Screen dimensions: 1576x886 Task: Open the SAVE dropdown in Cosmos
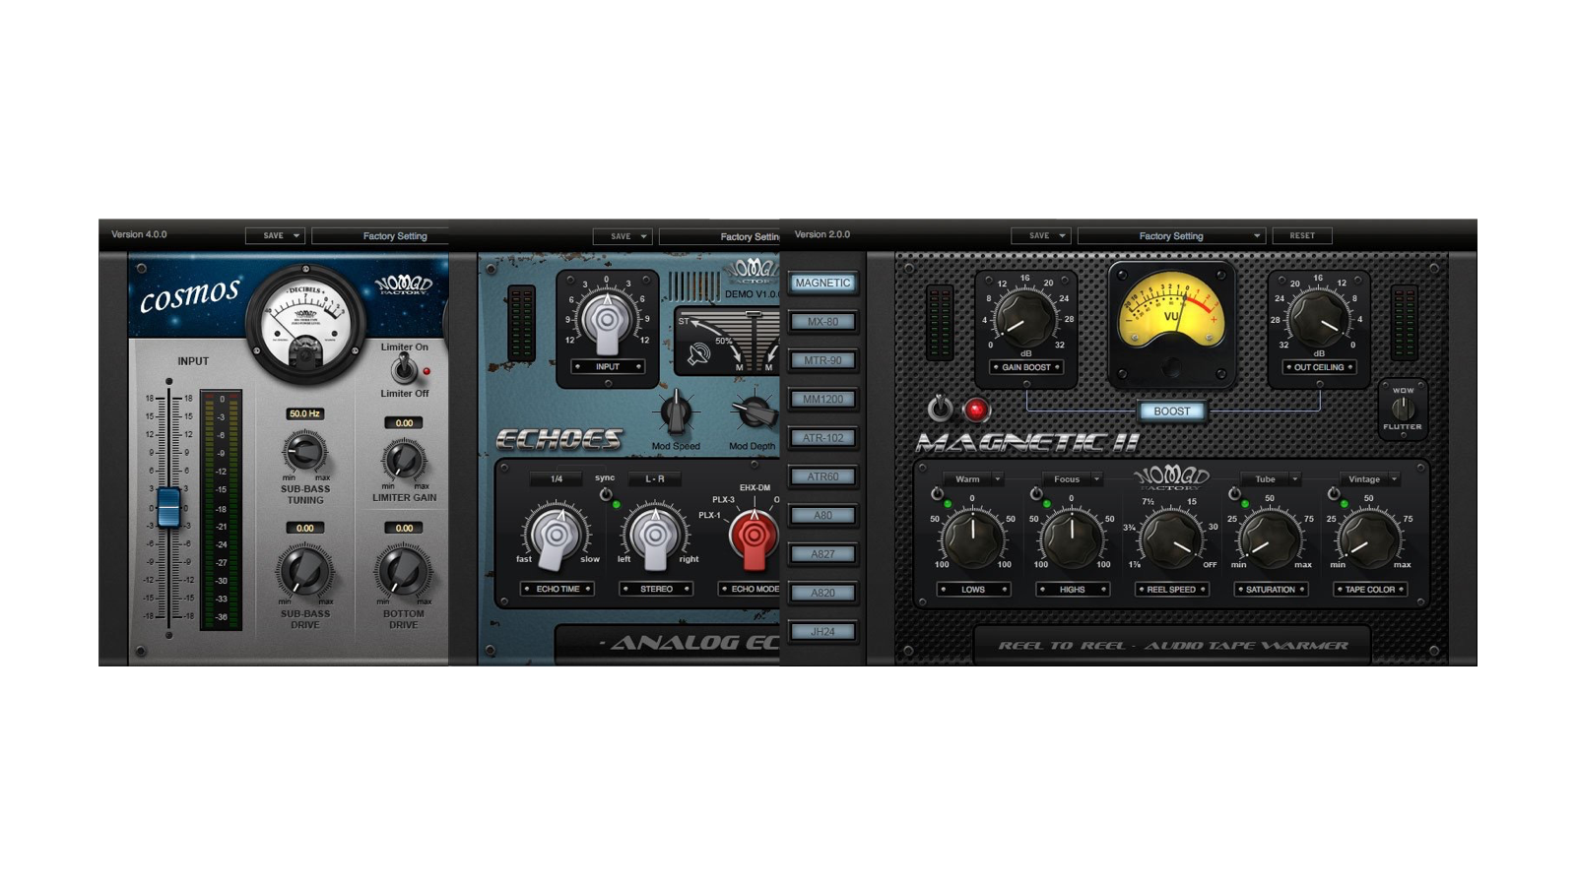pyautogui.click(x=275, y=236)
